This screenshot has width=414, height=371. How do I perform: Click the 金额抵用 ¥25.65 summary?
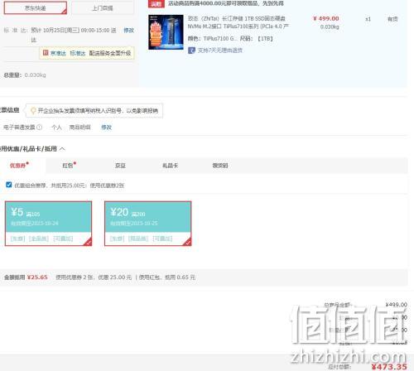[26, 277]
